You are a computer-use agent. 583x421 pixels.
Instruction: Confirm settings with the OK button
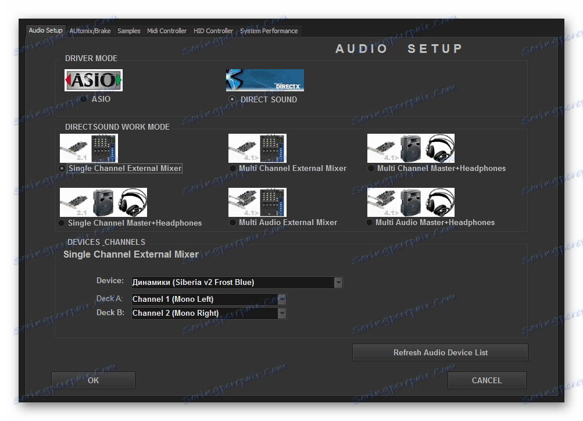click(94, 380)
